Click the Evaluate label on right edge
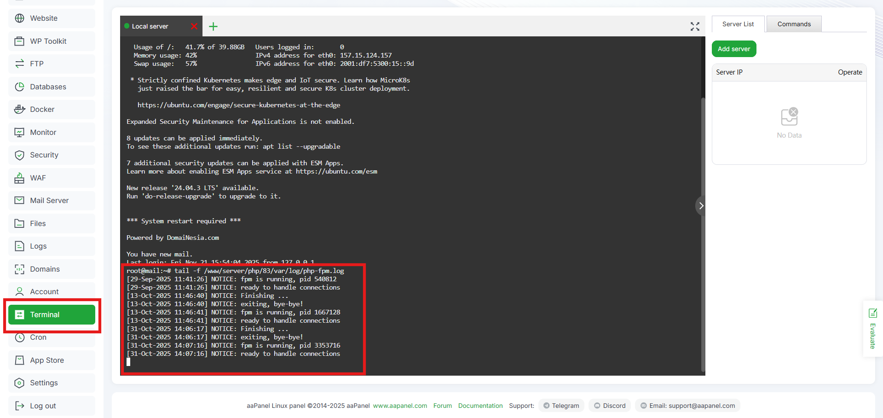Screen dimensions: 883x418 pyautogui.click(x=873, y=336)
